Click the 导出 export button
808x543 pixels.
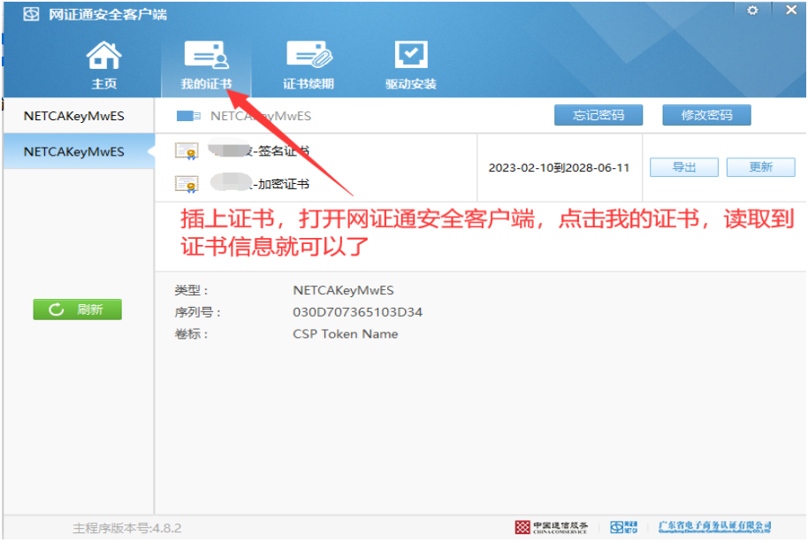click(x=684, y=167)
